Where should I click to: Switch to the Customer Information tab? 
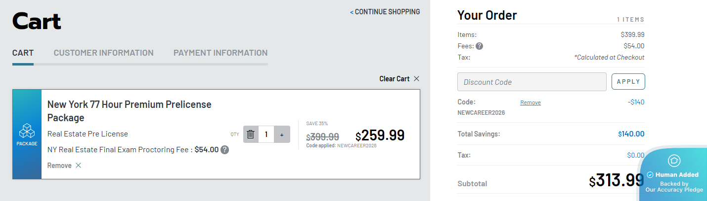point(103,53)
